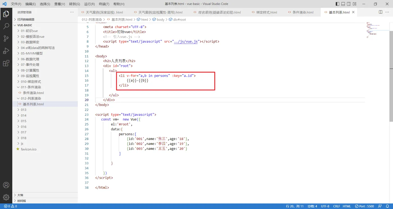Open the Source Control view
Screen dimensions: 393x209
pyautogui.click(x=6, y=39)
